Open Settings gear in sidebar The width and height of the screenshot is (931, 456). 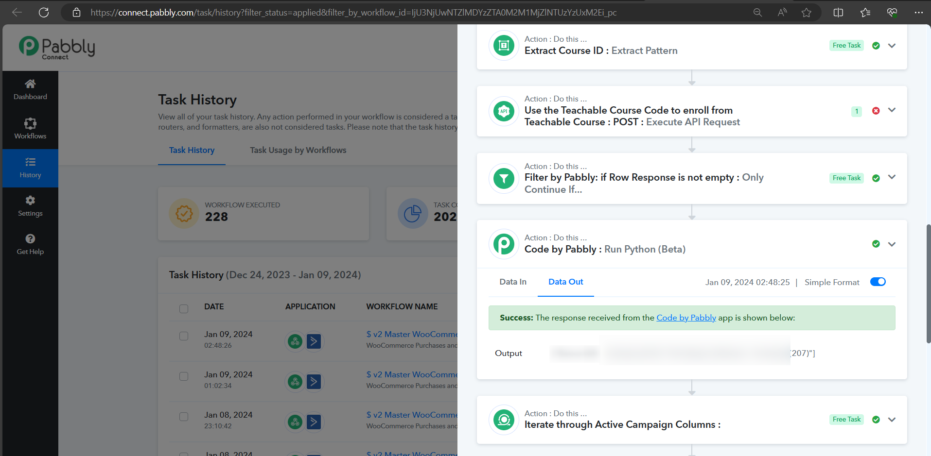(x=30, y=206)
